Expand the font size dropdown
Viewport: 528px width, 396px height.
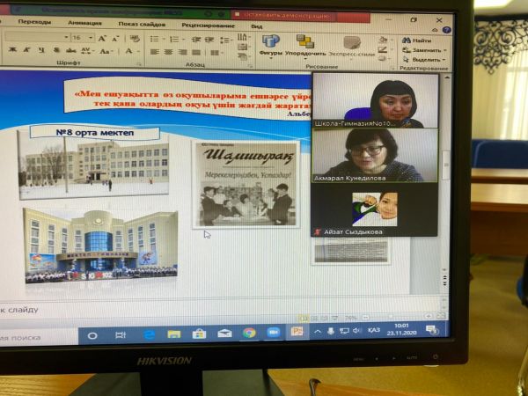[91, 38]
